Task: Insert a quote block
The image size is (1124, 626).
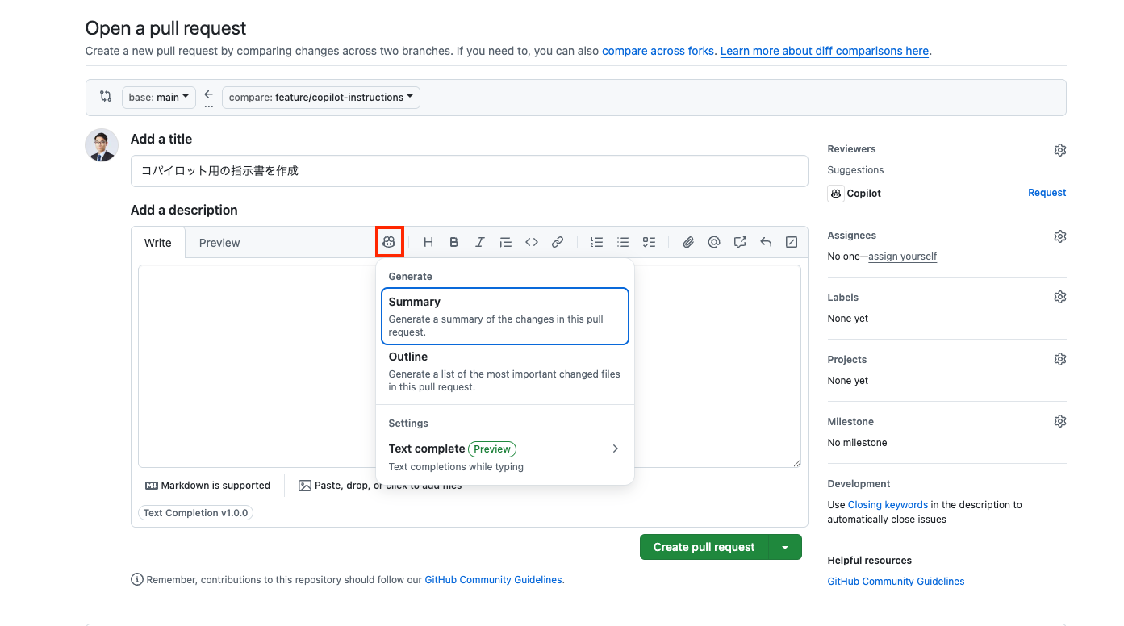Action: (x=506, y=242)
